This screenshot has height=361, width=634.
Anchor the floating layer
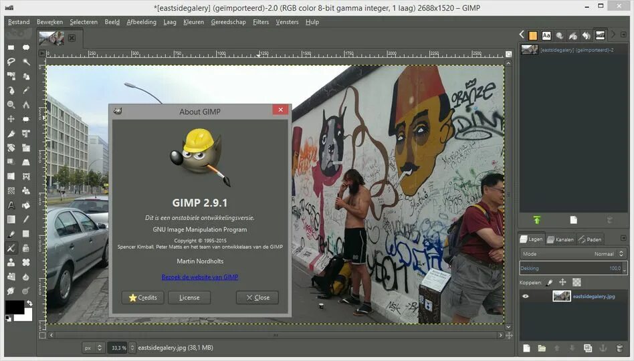(603, 348)
